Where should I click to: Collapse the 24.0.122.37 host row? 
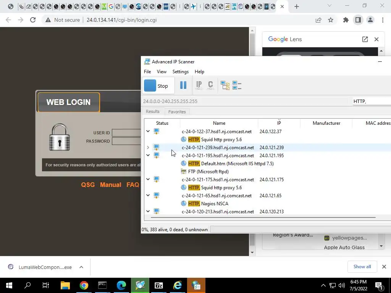148,131
